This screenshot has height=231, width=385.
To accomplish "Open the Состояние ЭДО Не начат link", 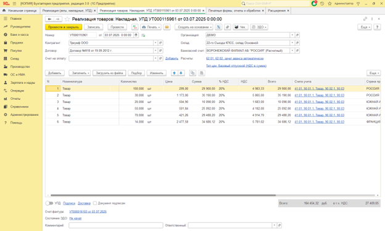I will pos(75,218).
